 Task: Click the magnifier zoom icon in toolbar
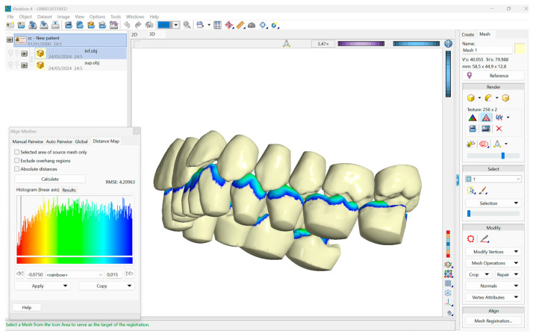(x=187, y=25)
